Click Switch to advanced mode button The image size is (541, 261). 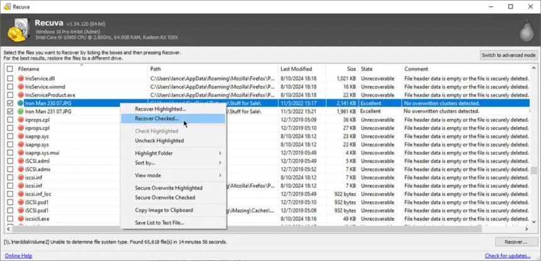pyautogui.click(x=508, y=55)
